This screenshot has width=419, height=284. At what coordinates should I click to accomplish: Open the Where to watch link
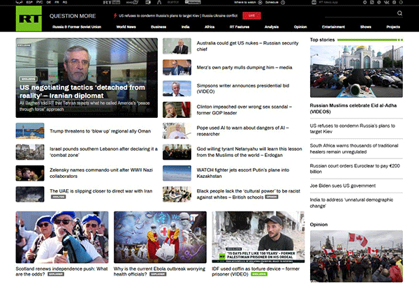248,2
